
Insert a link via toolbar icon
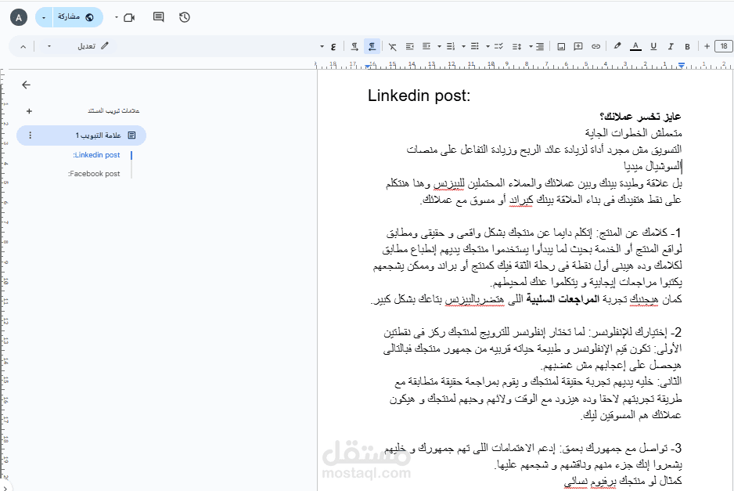click(x=595, y=46)
